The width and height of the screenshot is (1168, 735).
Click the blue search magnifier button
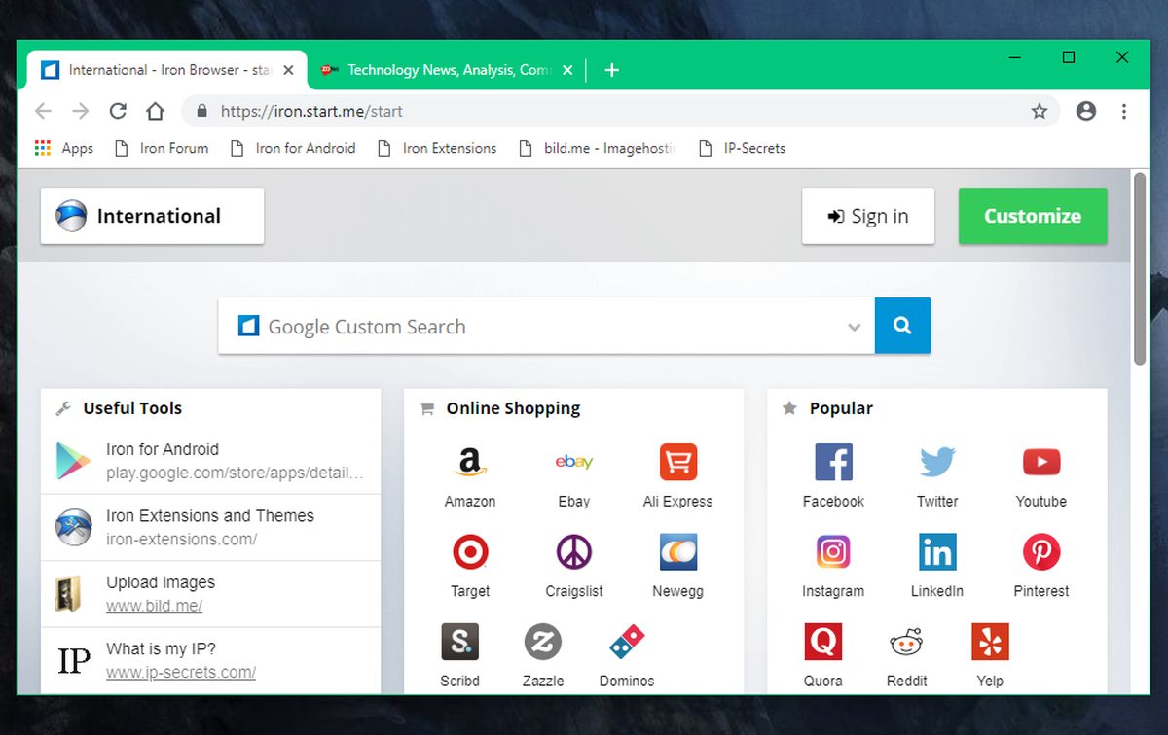902,326
